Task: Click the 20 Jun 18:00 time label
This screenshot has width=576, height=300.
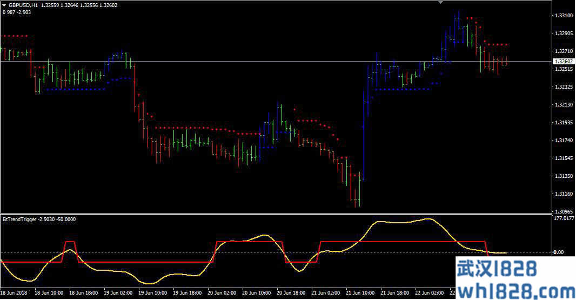Action: tap(290, 292)
